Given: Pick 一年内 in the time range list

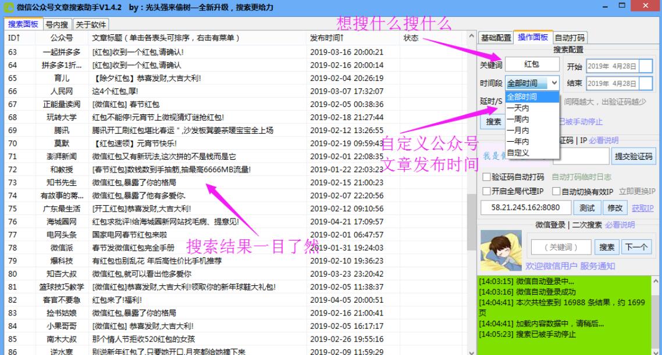Looking at the screenshot, I should click(532, 142).
